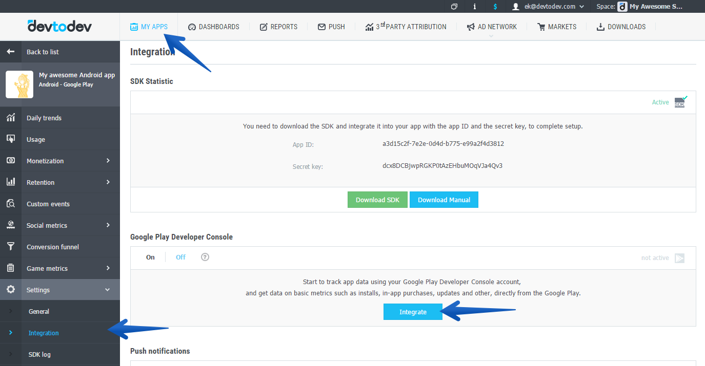Click the Google Play not active icon

(679, 258)
